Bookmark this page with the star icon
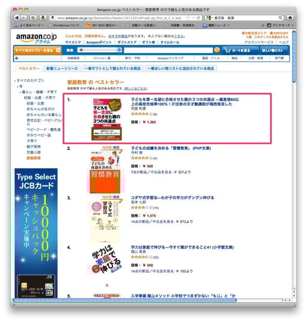 click(188, 18)
